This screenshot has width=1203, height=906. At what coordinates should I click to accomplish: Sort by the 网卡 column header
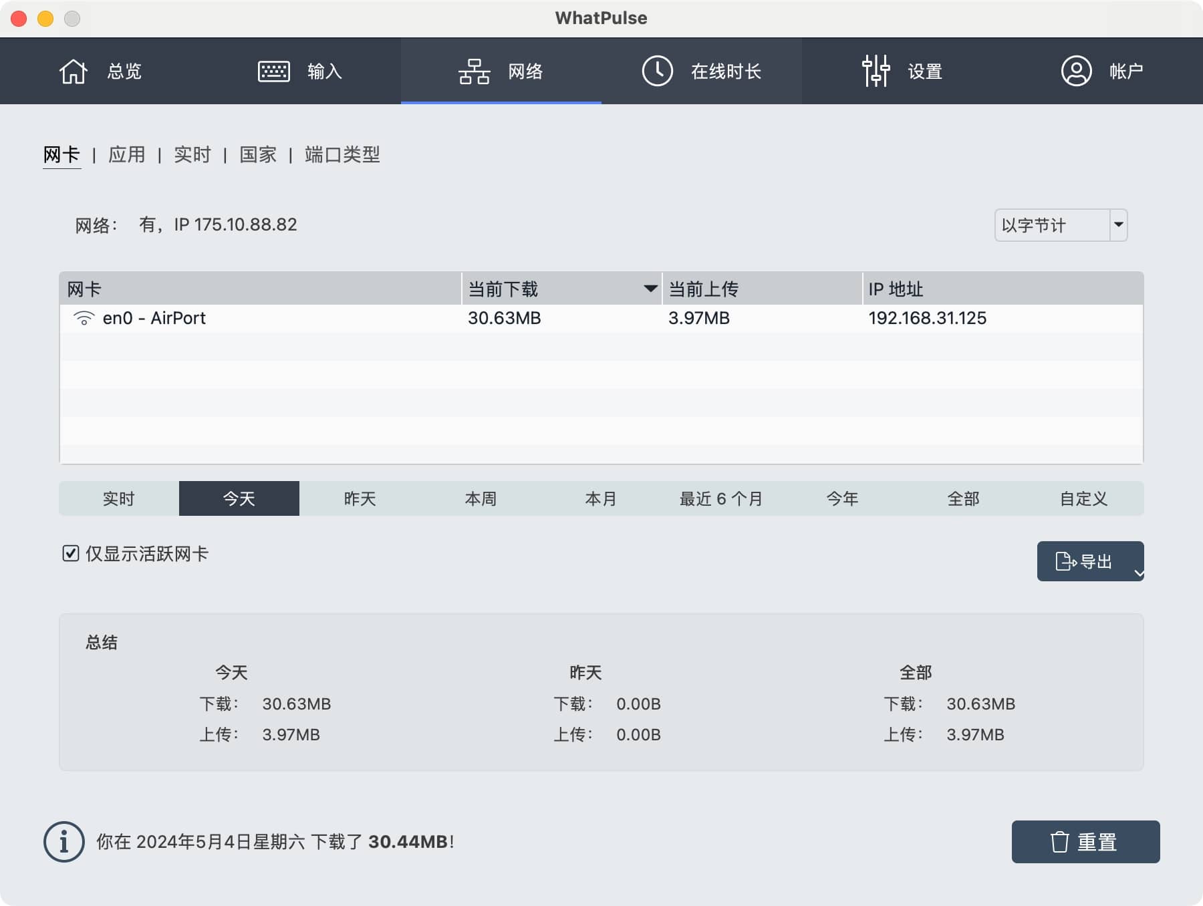(261, 289)
